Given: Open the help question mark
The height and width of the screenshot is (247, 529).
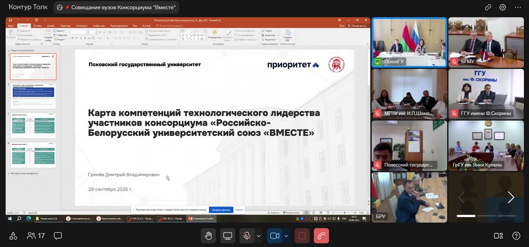Looking at the screenshot, I should [516, 236].
